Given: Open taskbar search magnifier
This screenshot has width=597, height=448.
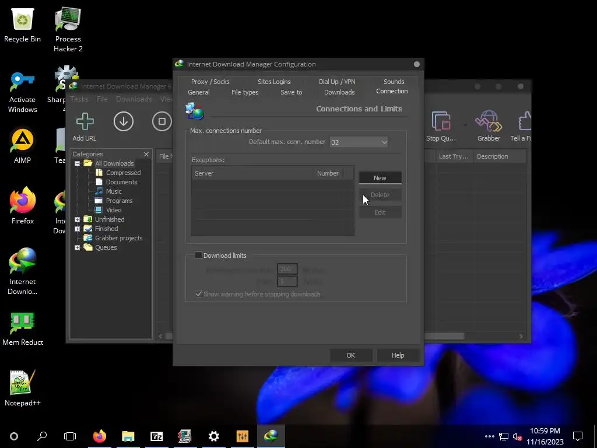Looking at the screenshot, I should pyautogui.click(x=42, y=436).
